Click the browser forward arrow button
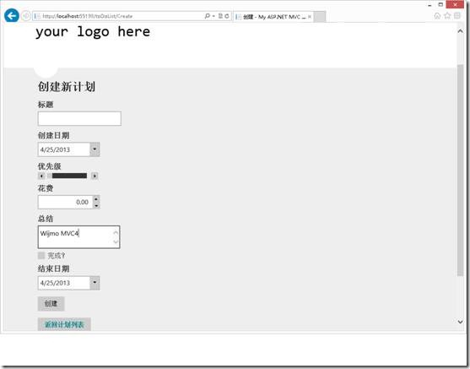The height and width of the screenshot is (369, 470). (26, 15)
